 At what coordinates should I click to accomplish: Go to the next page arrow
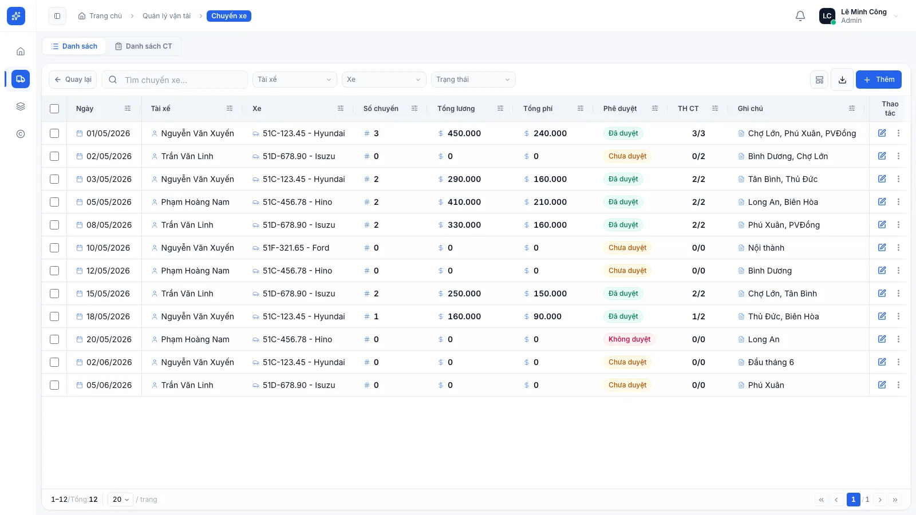point(880,500)
